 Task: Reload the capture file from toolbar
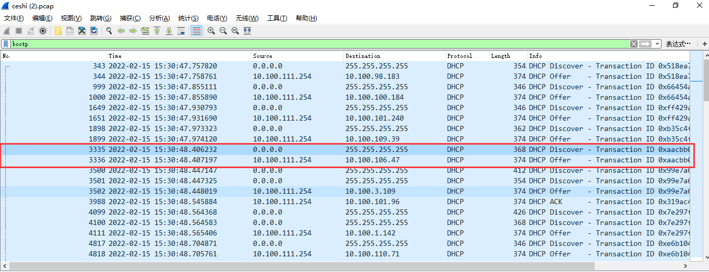[x=94, y=31]
